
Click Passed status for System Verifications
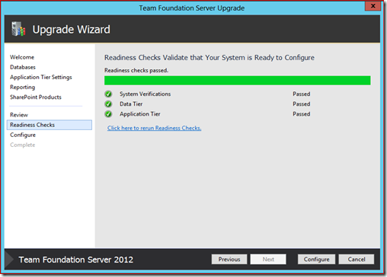pyautogui.click(x=302, y=94)
